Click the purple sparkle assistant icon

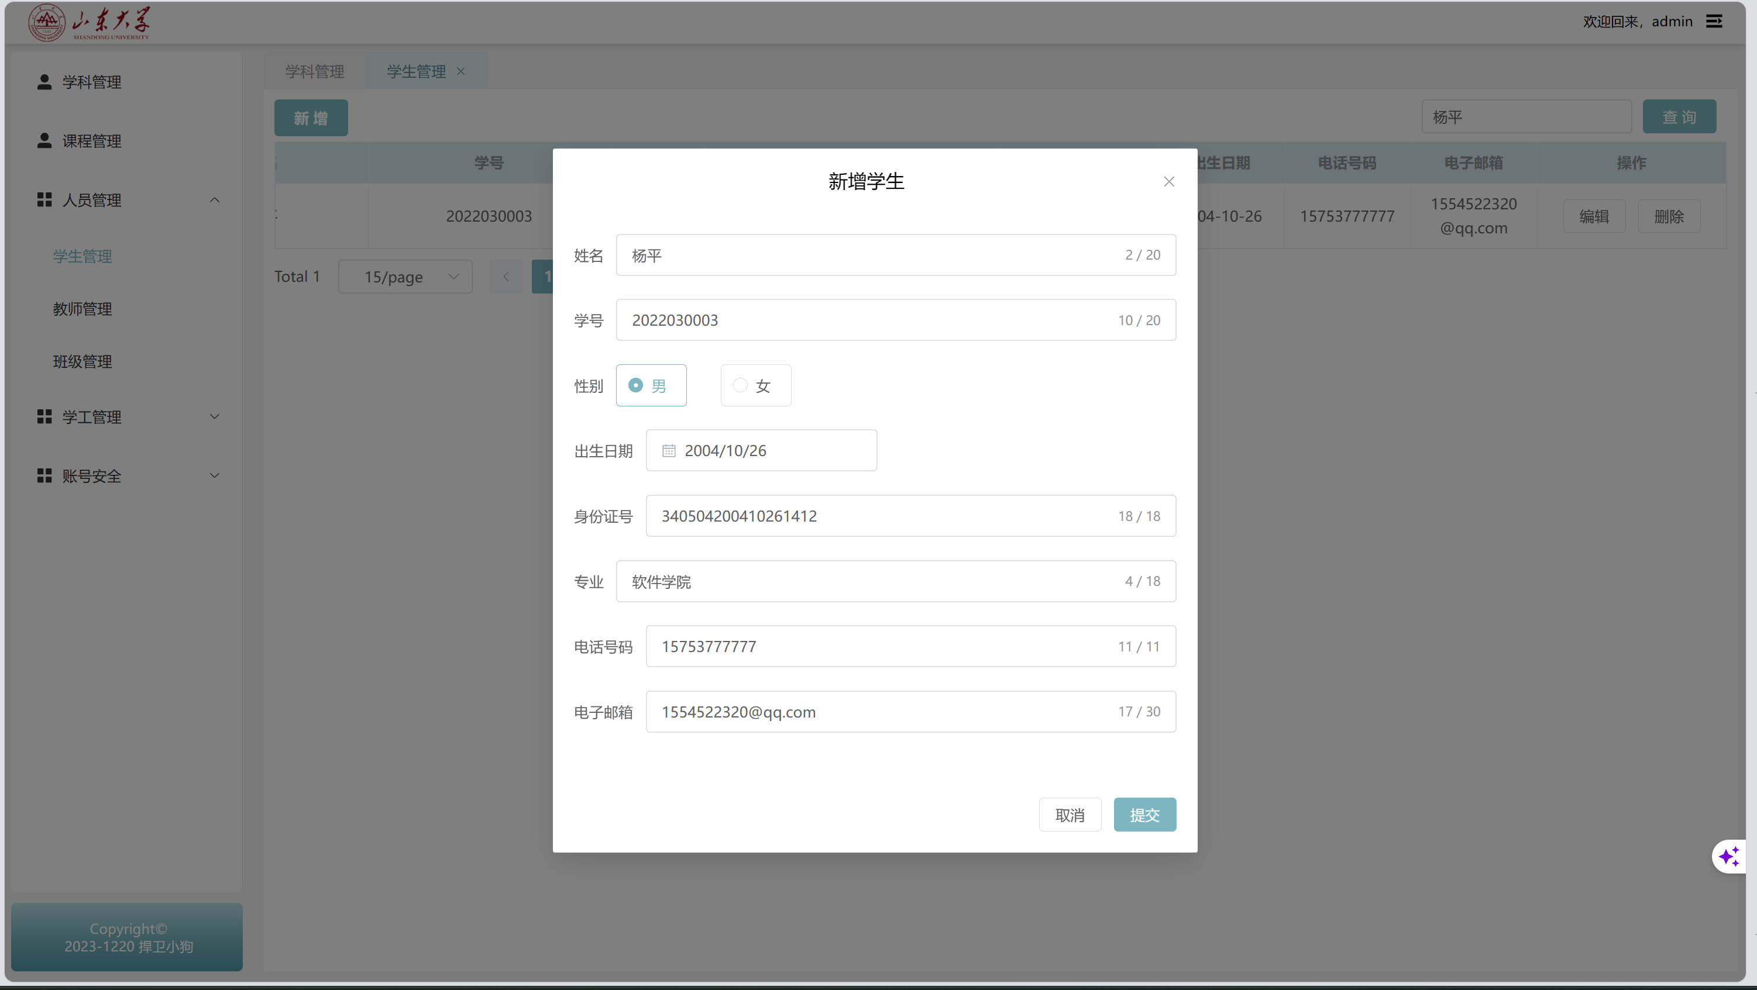(x=1729, y=856)
